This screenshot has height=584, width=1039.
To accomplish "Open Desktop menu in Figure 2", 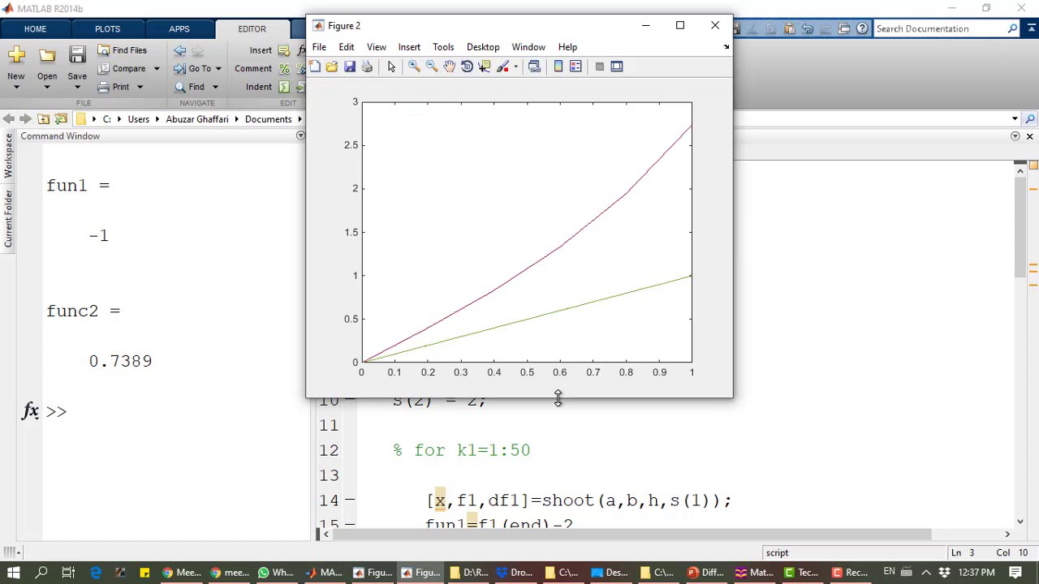I will click(483, 47).
